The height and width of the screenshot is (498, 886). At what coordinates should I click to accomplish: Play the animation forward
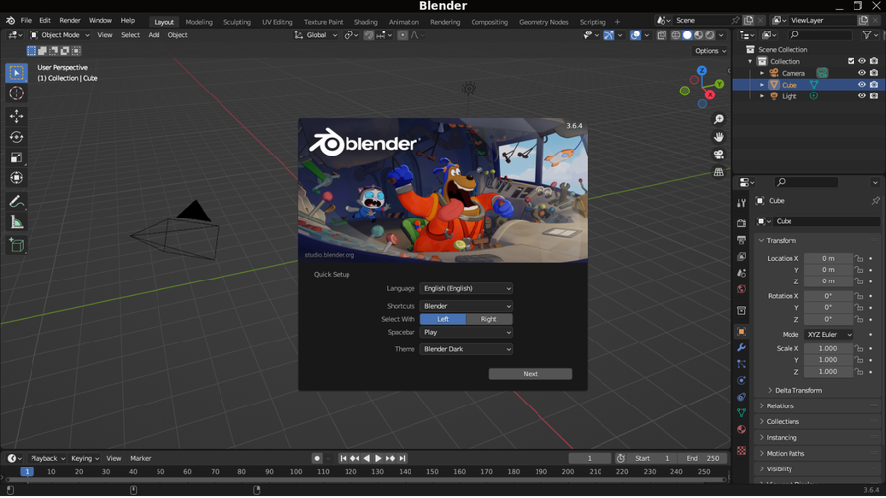click(379, 458)
